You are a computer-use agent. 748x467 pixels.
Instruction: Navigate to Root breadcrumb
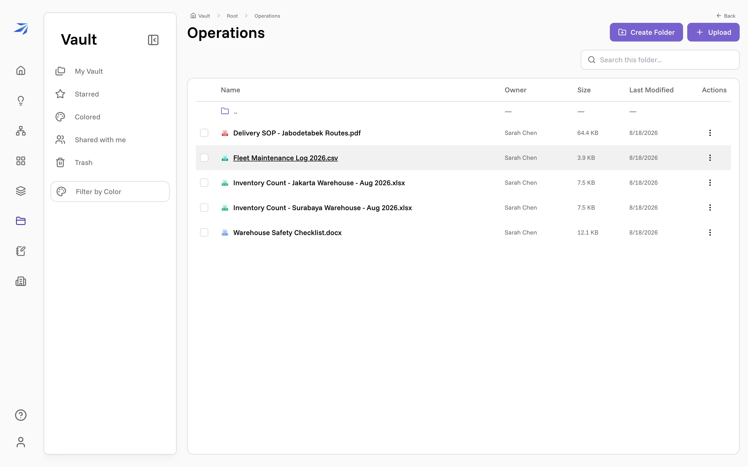(x=232, y=16)
